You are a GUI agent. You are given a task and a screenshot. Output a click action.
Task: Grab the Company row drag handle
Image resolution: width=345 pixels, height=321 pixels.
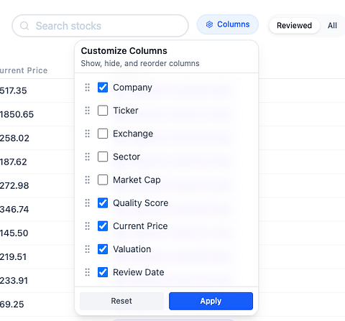[88, 88]
